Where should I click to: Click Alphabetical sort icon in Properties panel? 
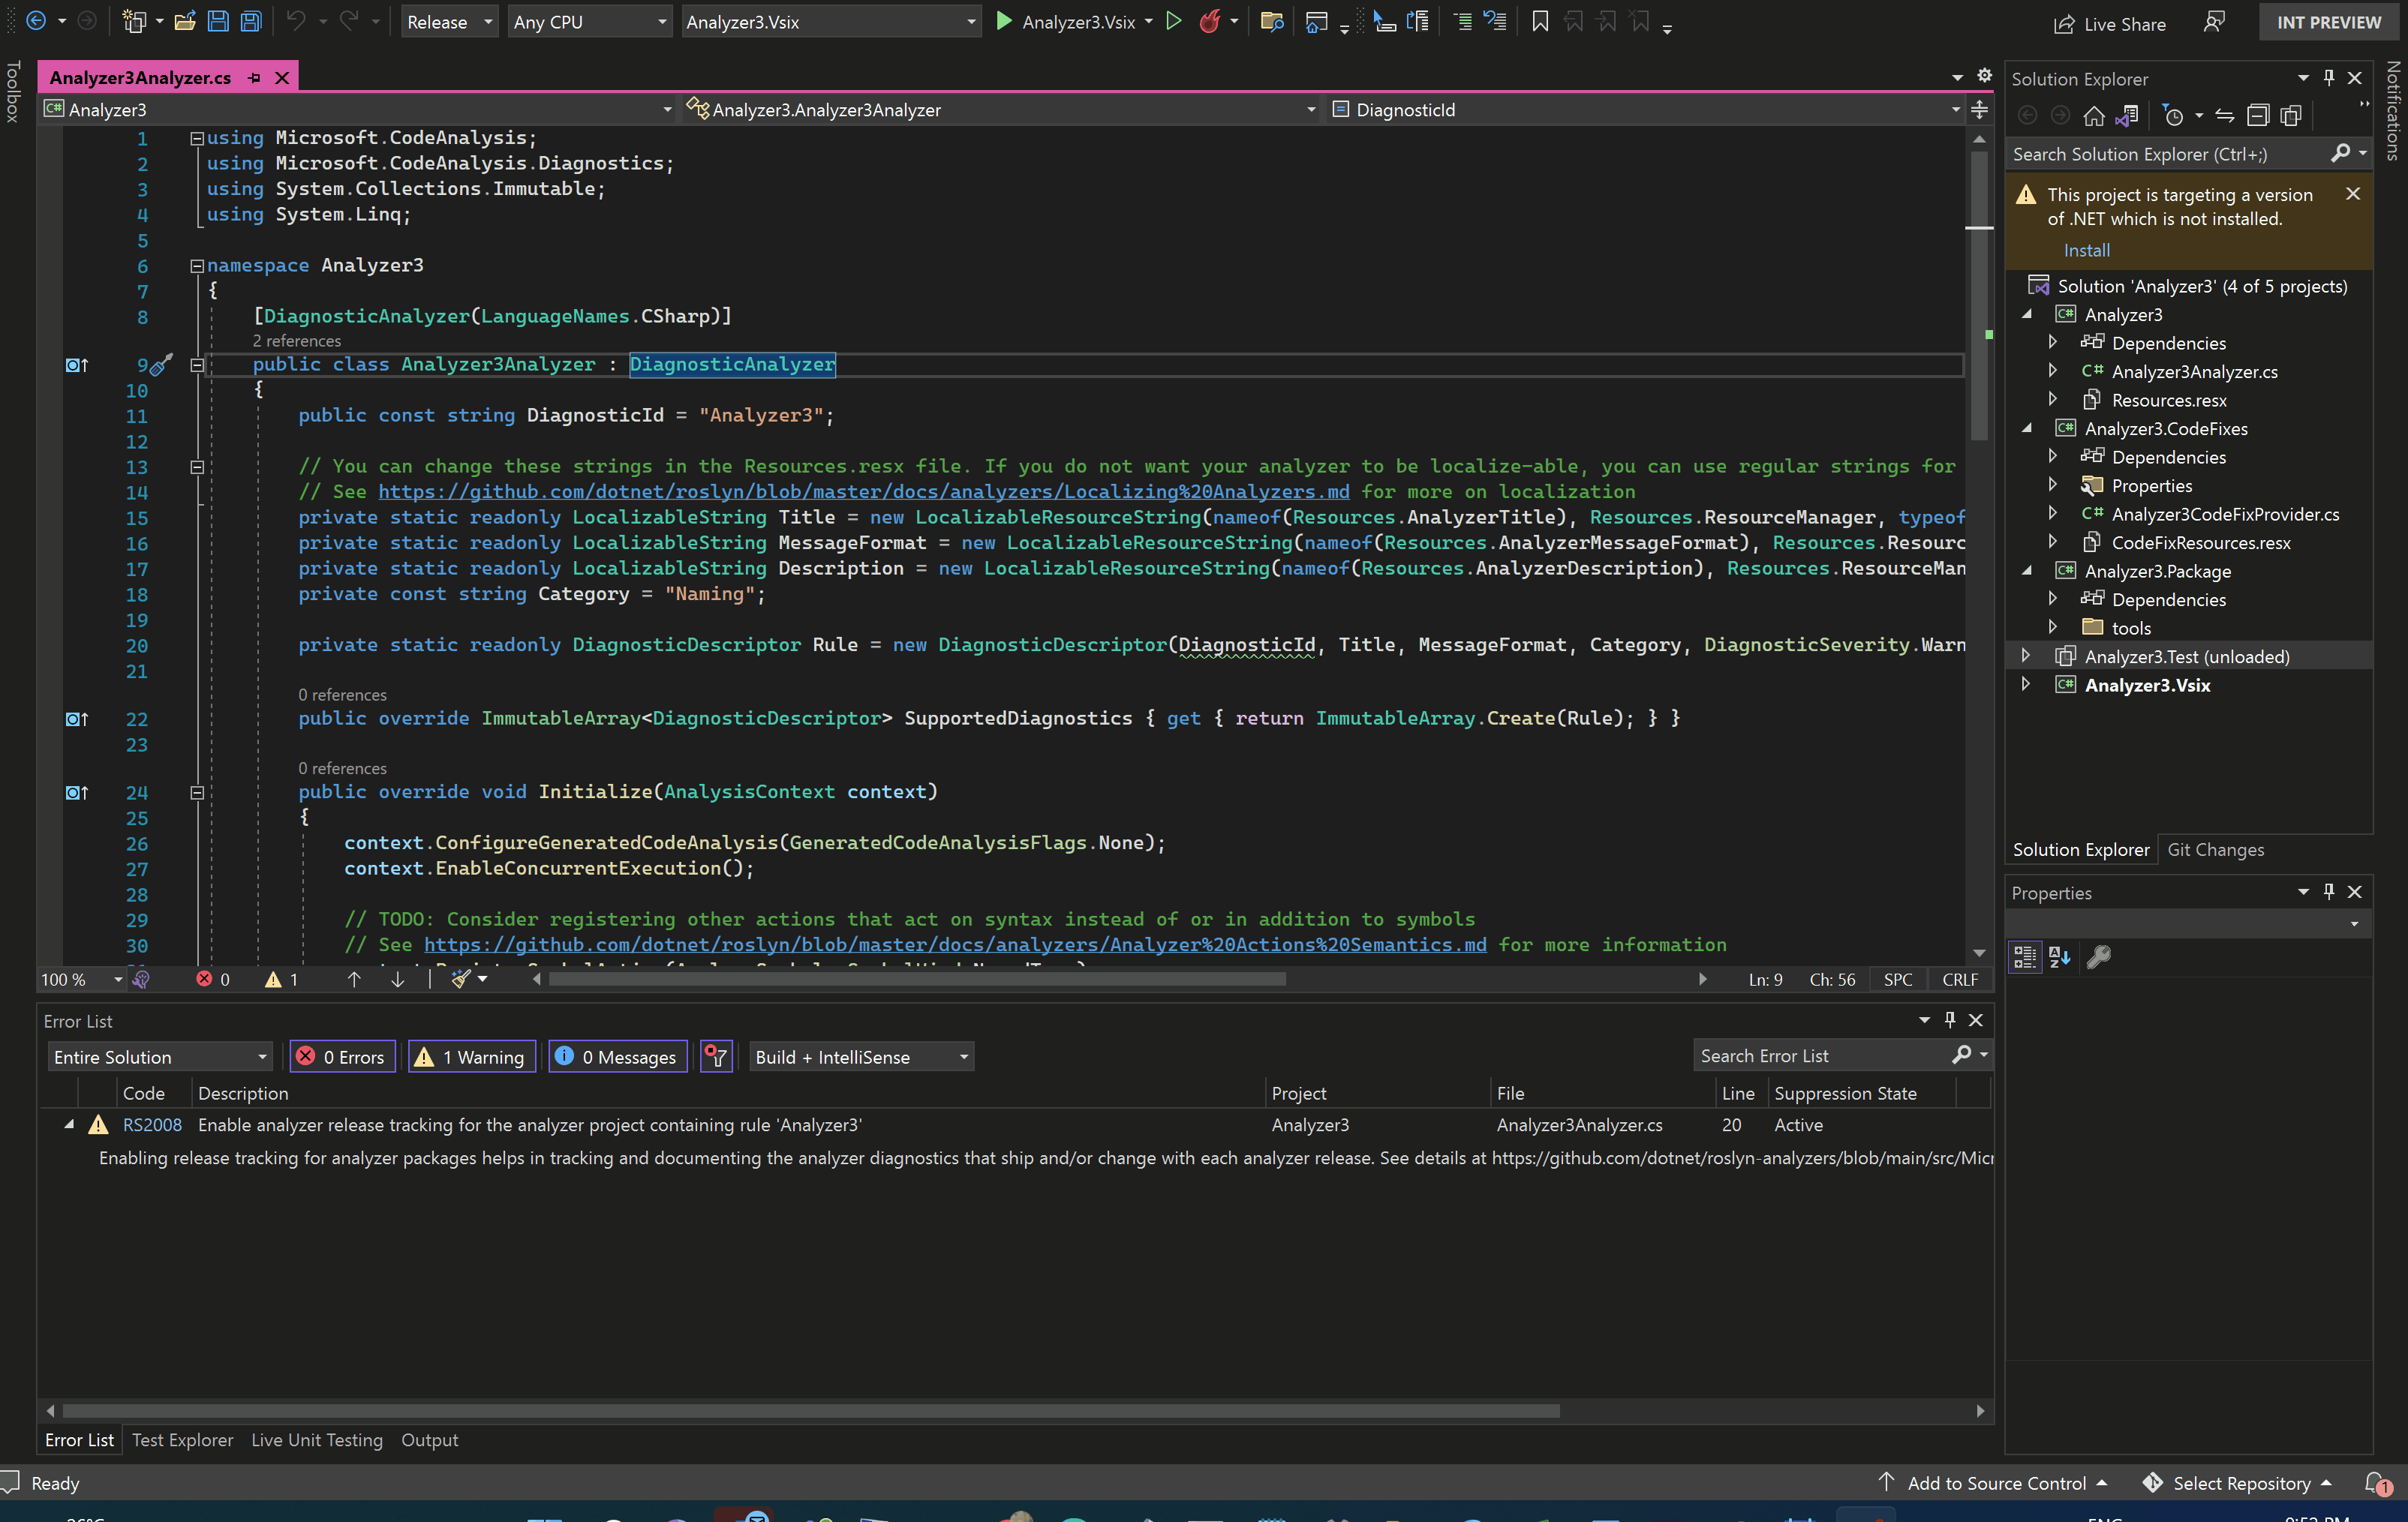tap(2060, 957)
